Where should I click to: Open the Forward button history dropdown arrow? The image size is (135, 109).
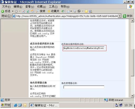(x=20, y=11)
